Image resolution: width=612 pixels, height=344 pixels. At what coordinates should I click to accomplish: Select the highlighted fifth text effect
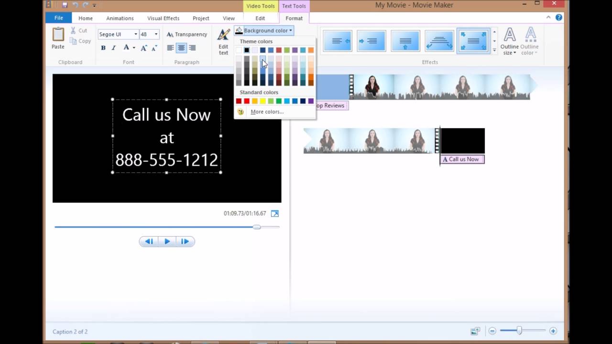473,41
